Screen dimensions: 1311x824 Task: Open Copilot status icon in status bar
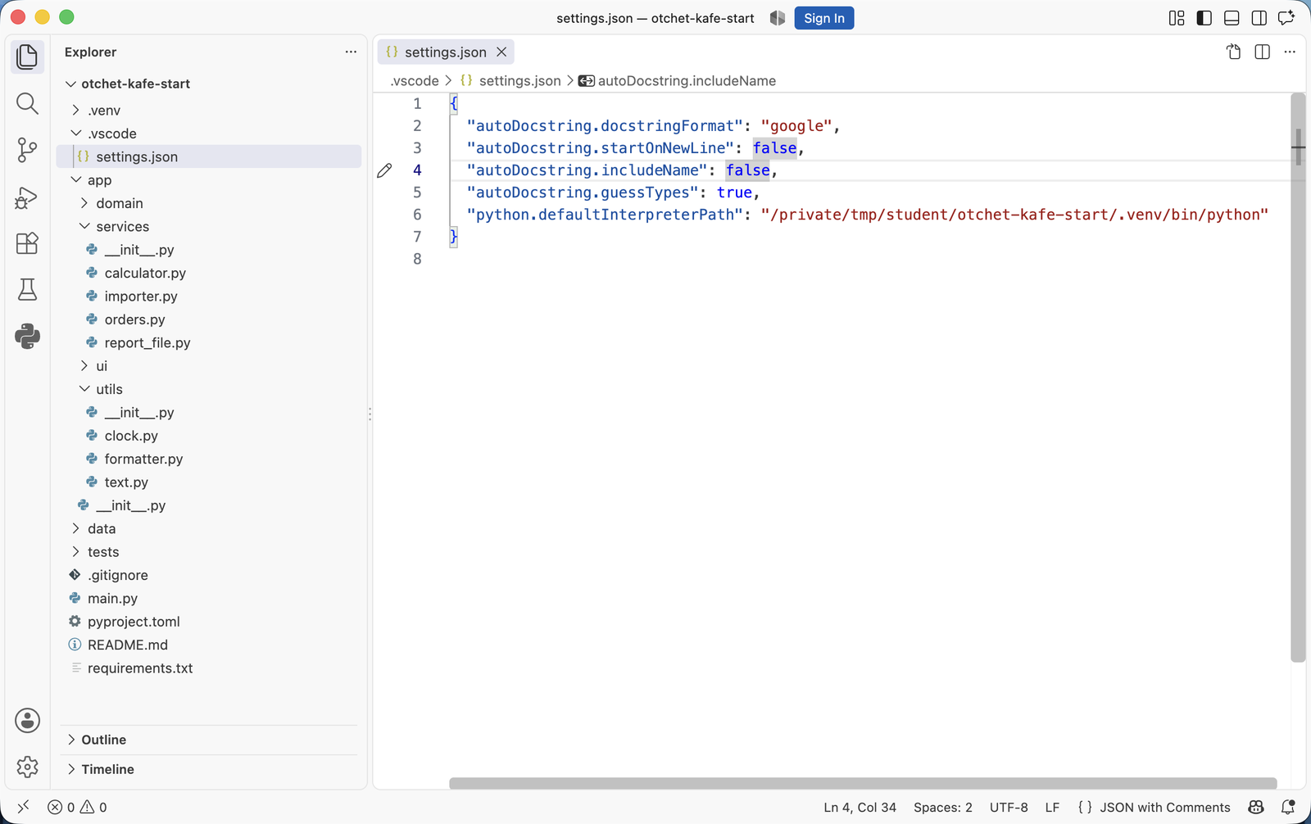click(x=1255, y=807)
